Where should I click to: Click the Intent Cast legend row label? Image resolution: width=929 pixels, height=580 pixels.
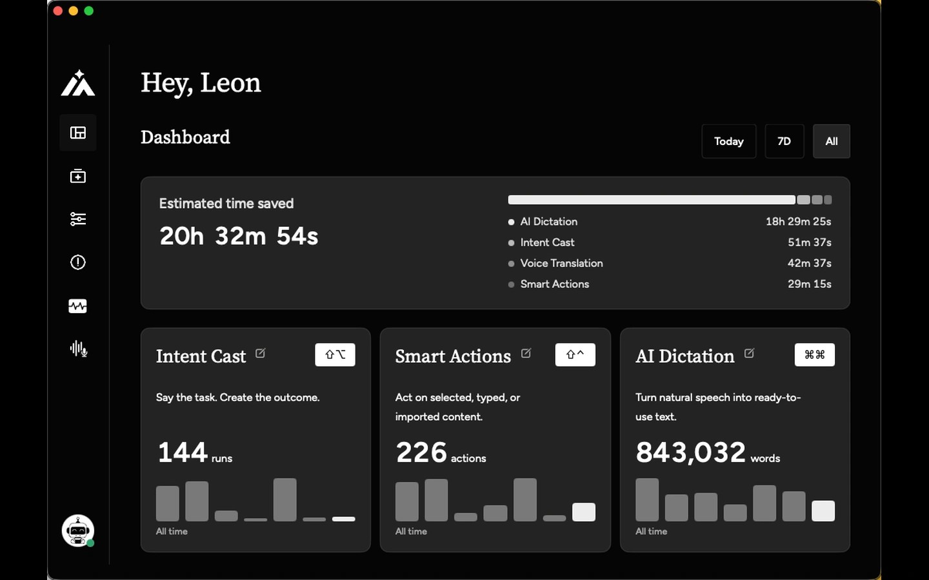click(x=547, y=242)
